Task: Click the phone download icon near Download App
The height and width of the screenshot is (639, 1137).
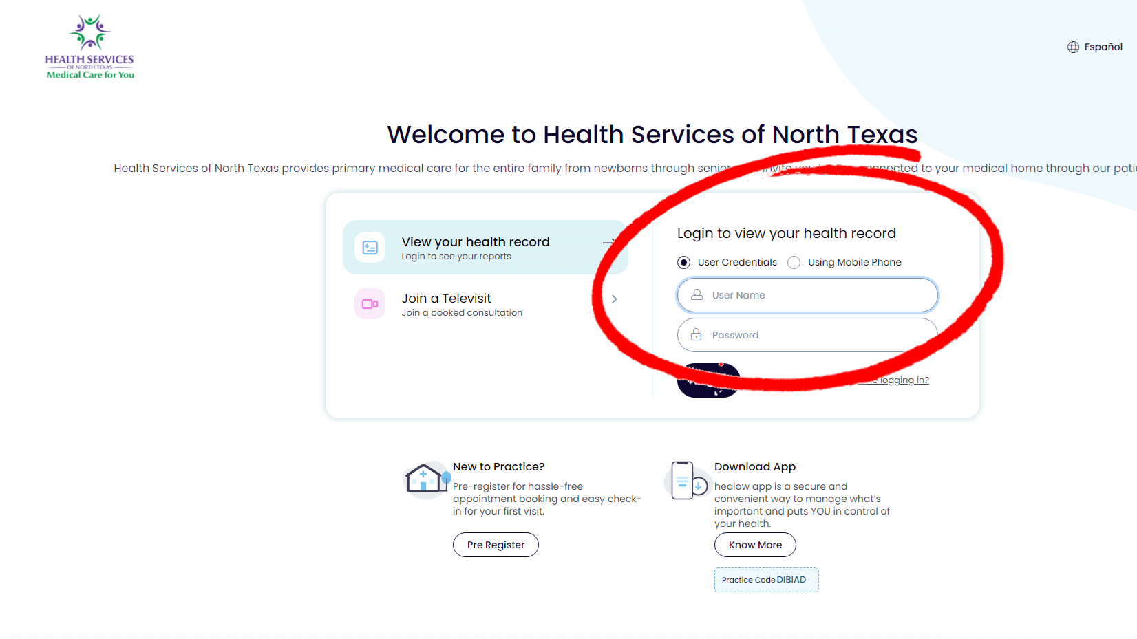Action: point(686,480)
